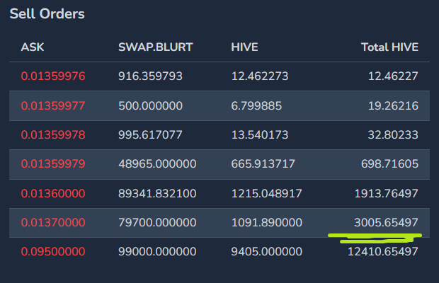Pick the 0.01359977 ask price
439x283 pixels.
[53, 105]
